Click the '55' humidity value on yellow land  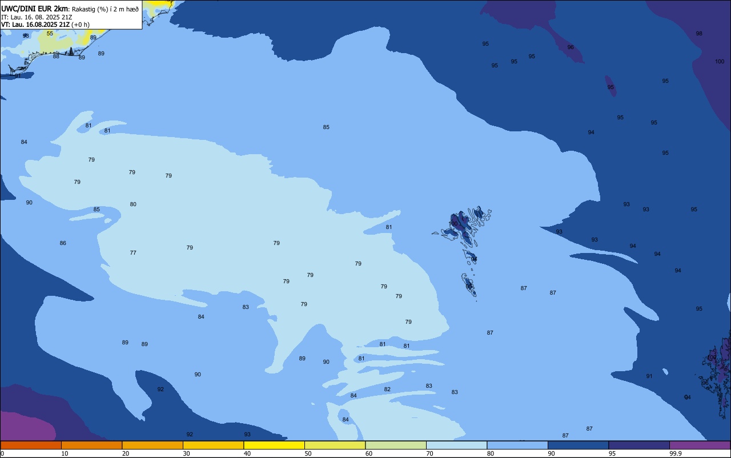pos(50,34)
